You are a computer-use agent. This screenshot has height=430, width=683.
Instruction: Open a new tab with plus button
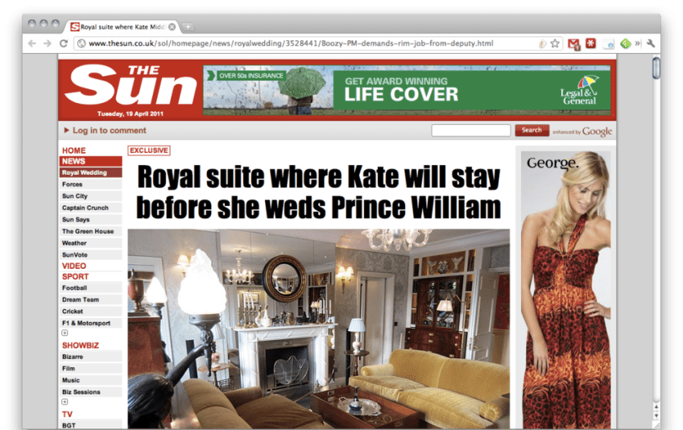pyautogui.click(x=188, y=27)
